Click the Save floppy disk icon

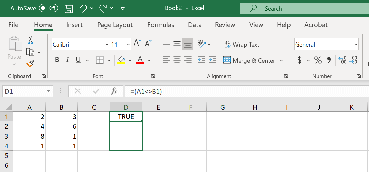pos(69,8)
